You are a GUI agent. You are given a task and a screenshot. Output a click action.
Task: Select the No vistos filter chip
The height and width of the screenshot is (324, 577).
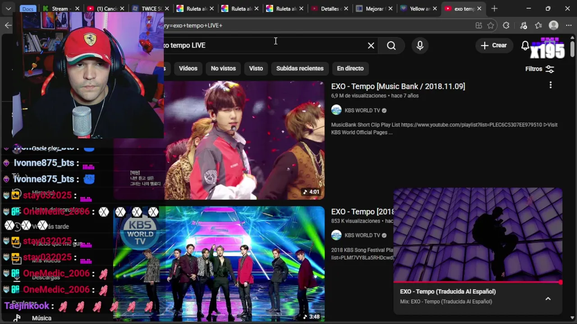click(x=223, y=68)
